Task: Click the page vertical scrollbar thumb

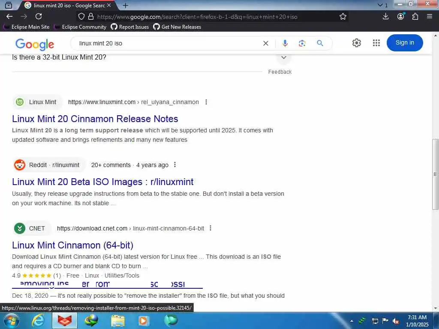Action: point(435,174)
